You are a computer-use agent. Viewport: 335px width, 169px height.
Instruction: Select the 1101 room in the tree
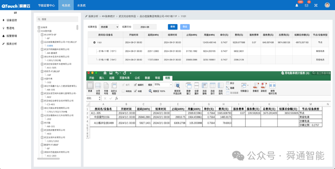(x=50, y=46)
